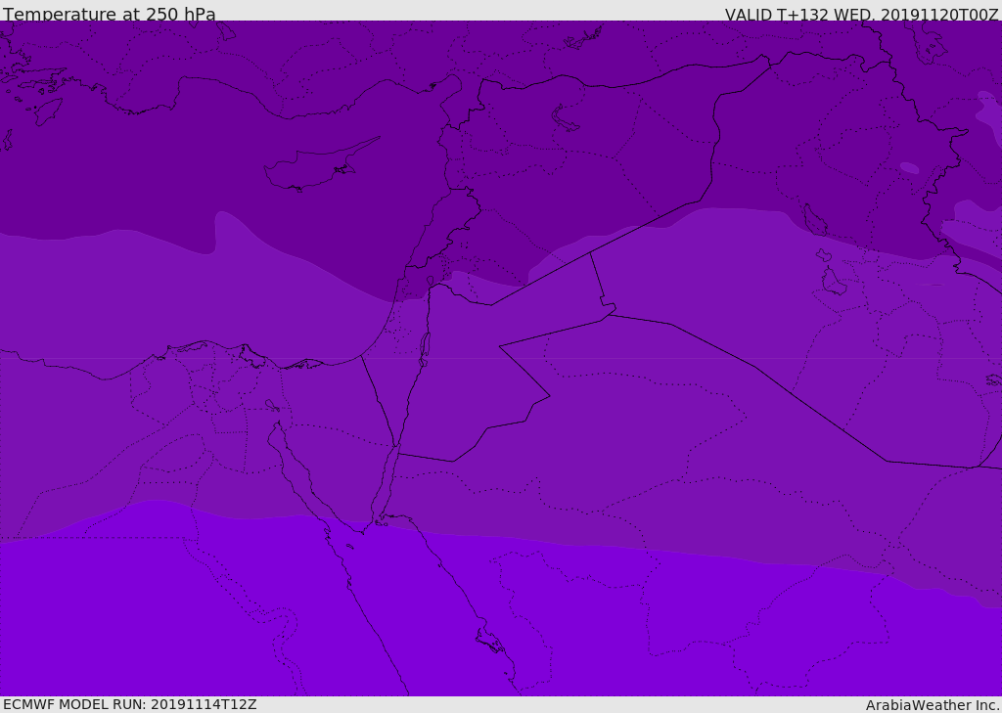
Task: Click the "Temperature at 250 hPa" title
Action: click(x=110, y=14)
